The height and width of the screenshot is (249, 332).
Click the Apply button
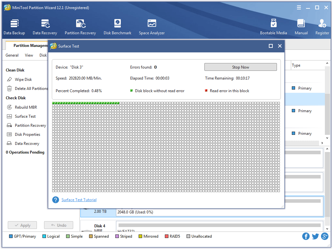(22, 225)
